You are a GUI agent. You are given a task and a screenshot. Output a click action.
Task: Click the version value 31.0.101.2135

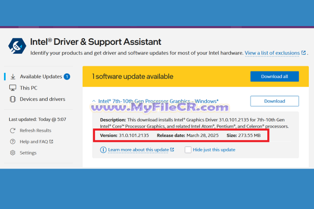(x=134, y=135)
